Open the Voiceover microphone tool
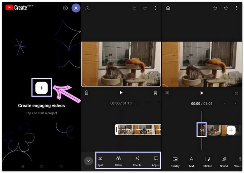The height and width of the screenshot is (173, 244). [x=238, y=162]
